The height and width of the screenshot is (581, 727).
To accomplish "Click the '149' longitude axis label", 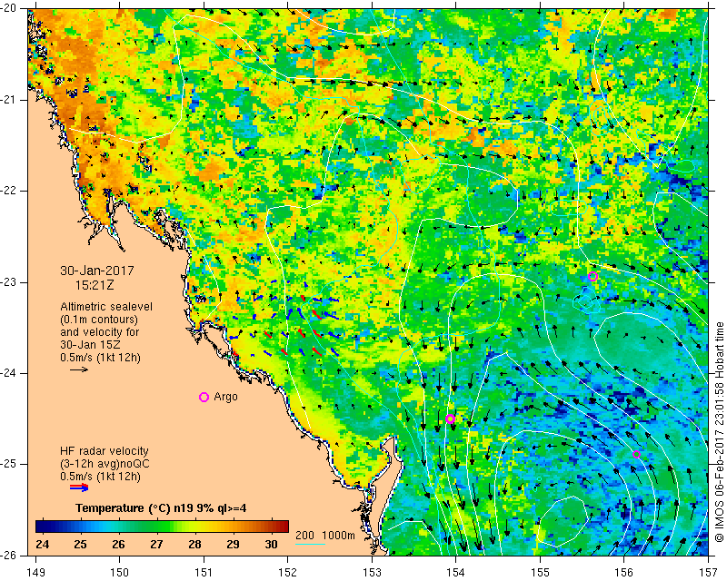I will point(35,573).
